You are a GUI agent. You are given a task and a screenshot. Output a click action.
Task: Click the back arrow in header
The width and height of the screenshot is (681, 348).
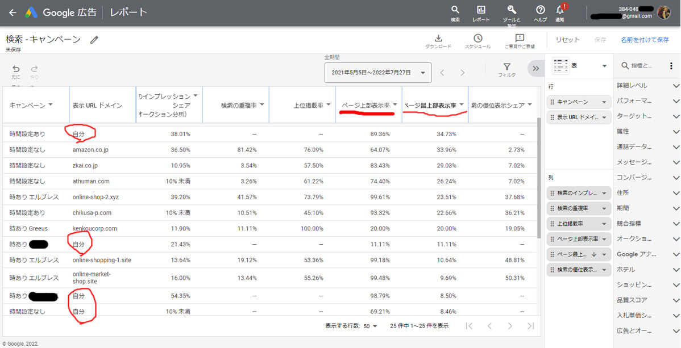tap(13, 12)
